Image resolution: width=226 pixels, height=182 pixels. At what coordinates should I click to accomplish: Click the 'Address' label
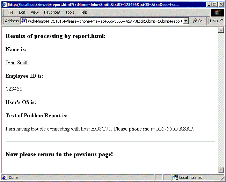coord(12,21)
